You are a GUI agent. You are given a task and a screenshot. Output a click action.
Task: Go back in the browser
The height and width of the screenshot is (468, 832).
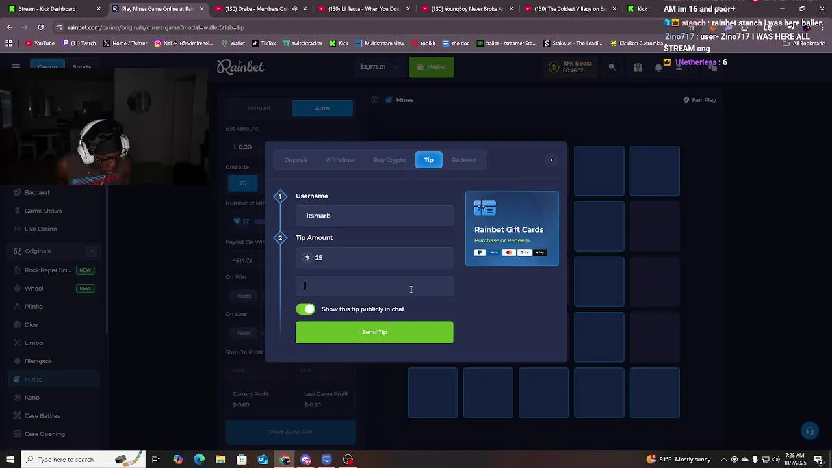(10, 27)
